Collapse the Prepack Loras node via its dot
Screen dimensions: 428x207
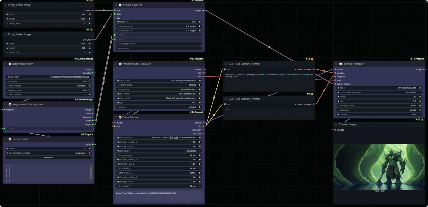(116, 117)
